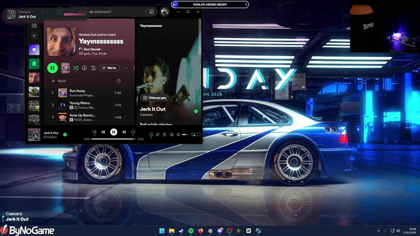
Task: Open Your Library sidebar icon
Action: pyautogui.click(x=34, y=26)
